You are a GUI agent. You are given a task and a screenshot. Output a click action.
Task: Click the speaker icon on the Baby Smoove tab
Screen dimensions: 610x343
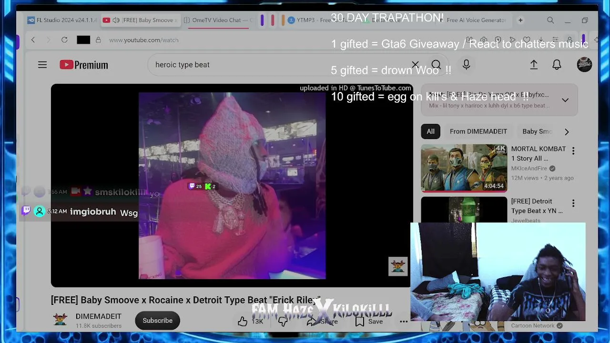pyautogui.click(x=116, y=20)
